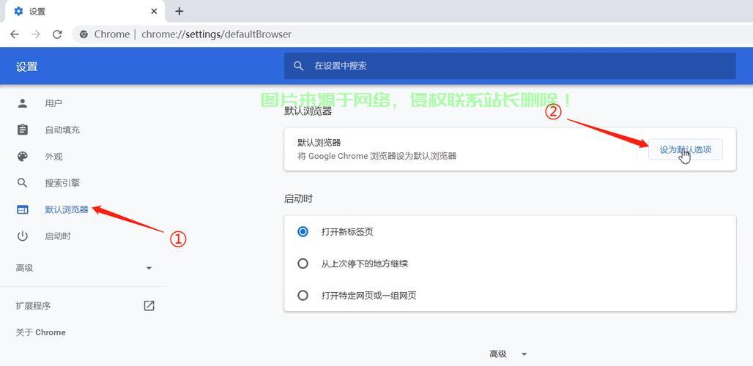This screenshot has width=753, height=366.
Task: Click the address bar URL
Action: click(216, 34)
